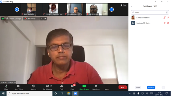The width and height of the screenshot is (171, 96).
Task: Stop Video camera
Action: point(19,87)
